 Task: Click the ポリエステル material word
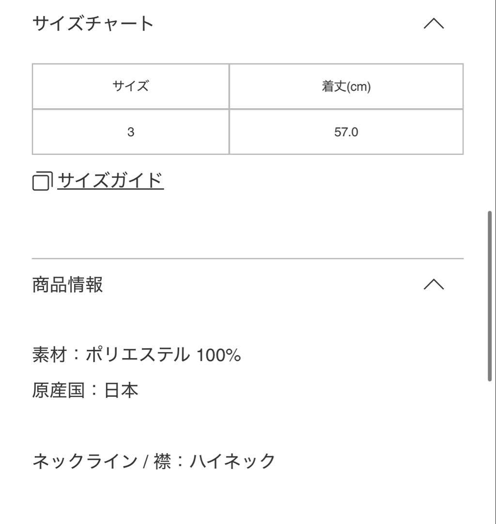tap(138, 355)
